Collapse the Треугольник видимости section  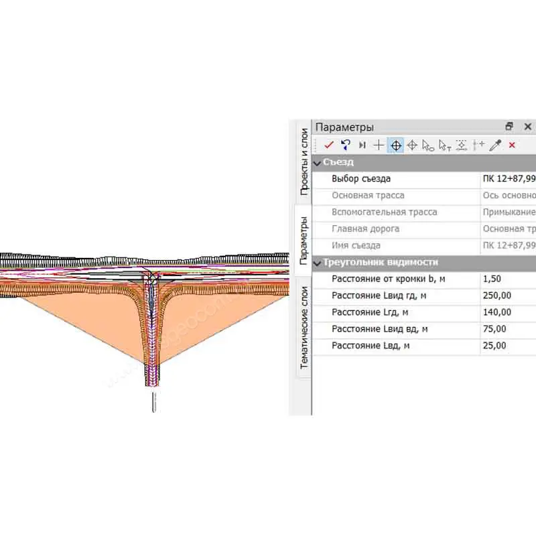318,263
